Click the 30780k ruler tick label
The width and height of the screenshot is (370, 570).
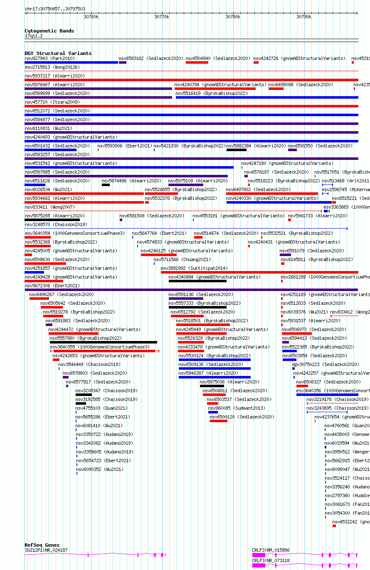[x=233, y=17]
